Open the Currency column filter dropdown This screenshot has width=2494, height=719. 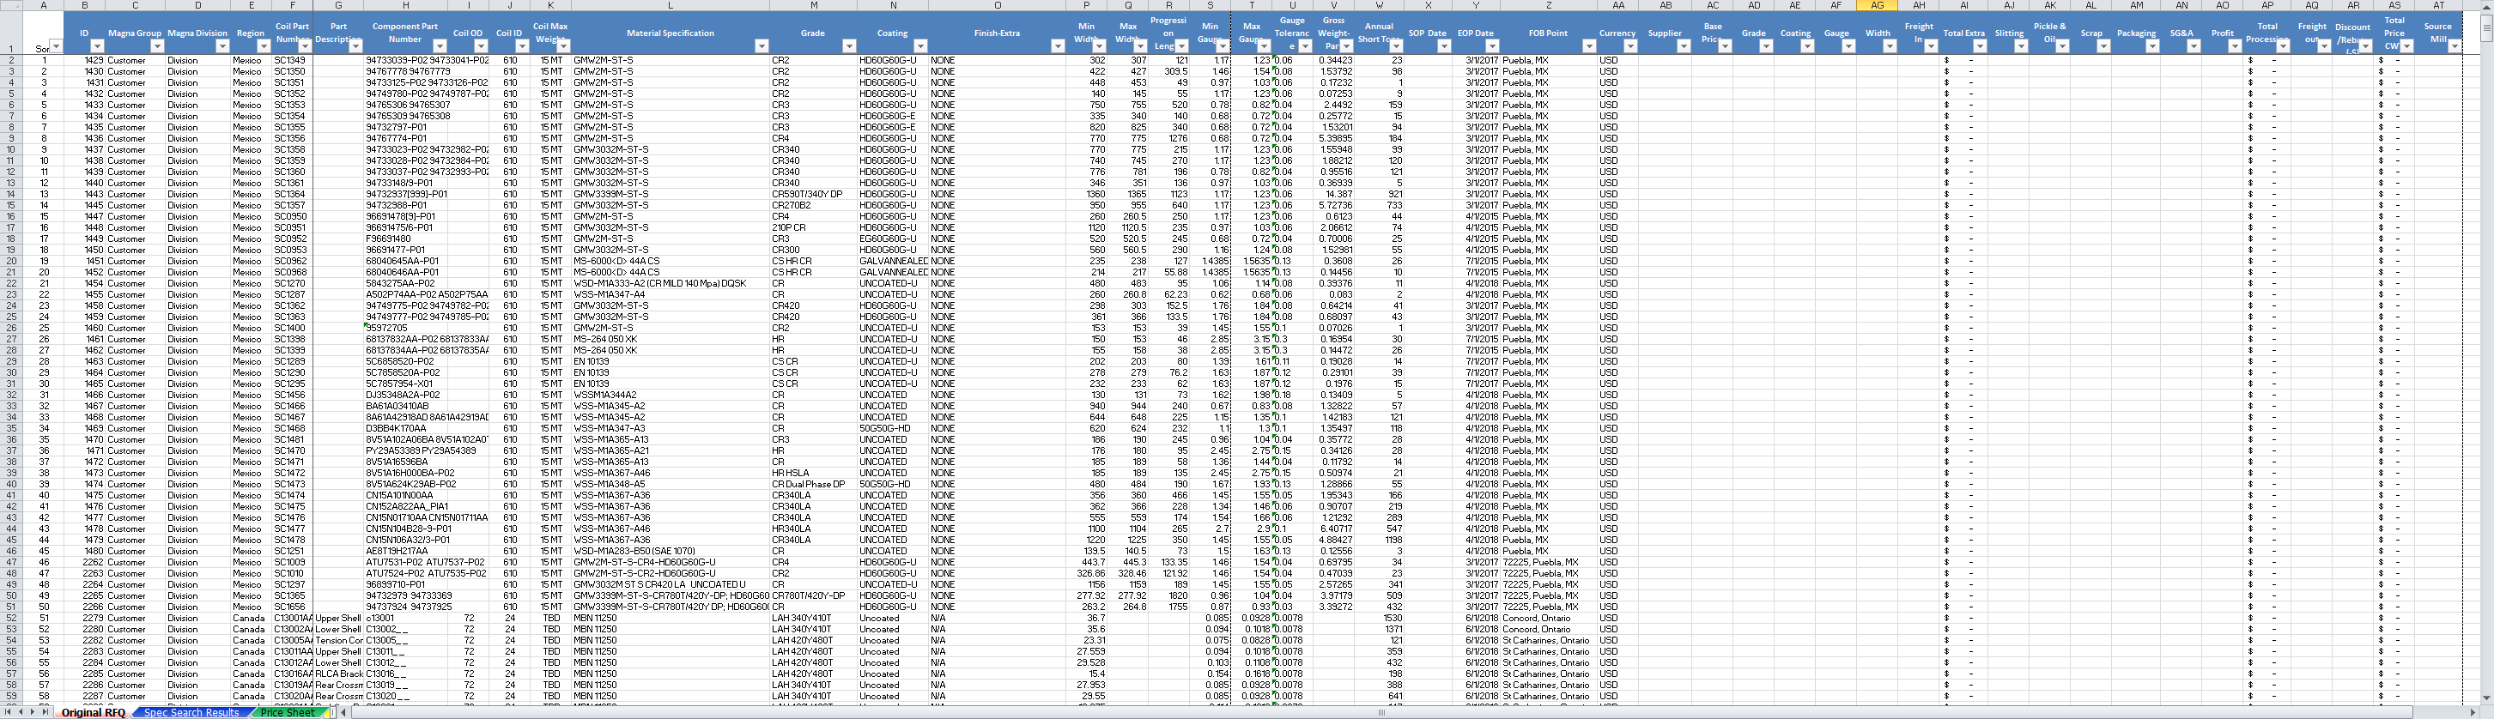point(1630,46)
